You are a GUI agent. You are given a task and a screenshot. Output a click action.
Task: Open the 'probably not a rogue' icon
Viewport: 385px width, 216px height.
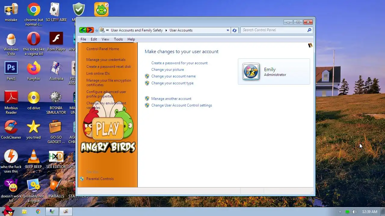point(34,191)
